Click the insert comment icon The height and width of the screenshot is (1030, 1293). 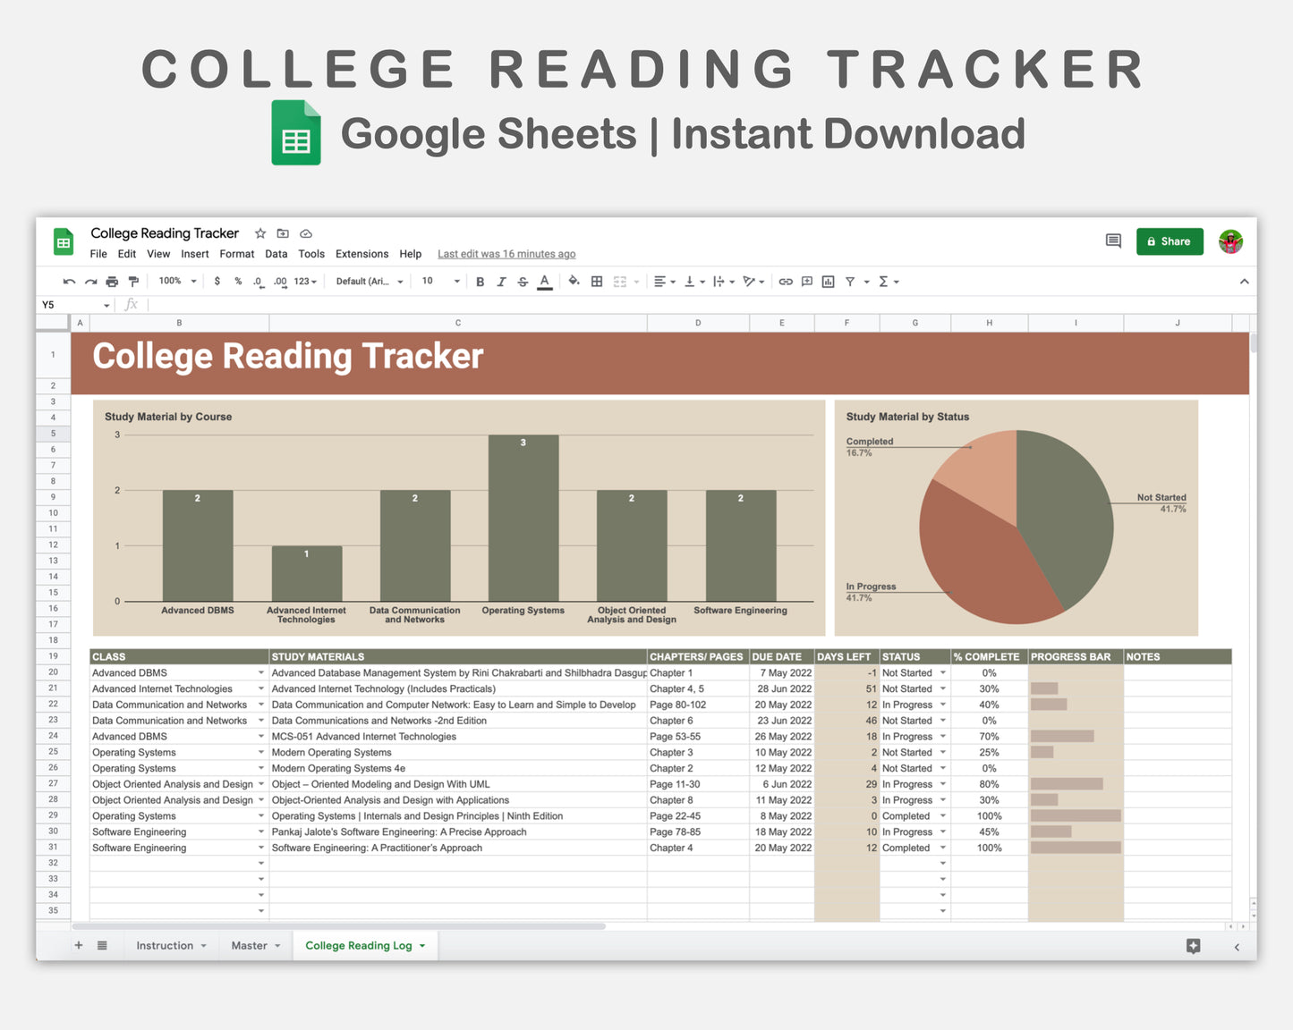click(x=806, y=281)
